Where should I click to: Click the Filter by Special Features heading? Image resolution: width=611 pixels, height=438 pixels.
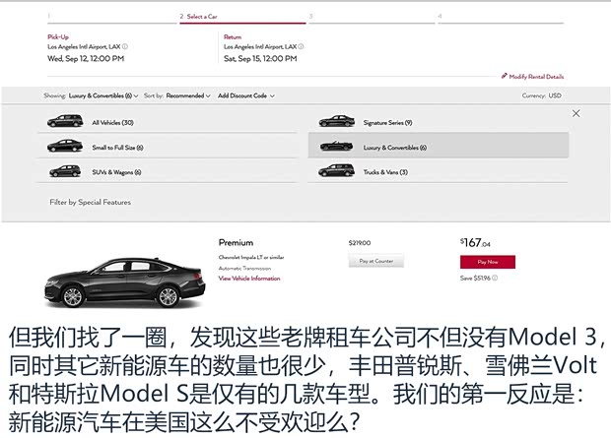(90, 202)
